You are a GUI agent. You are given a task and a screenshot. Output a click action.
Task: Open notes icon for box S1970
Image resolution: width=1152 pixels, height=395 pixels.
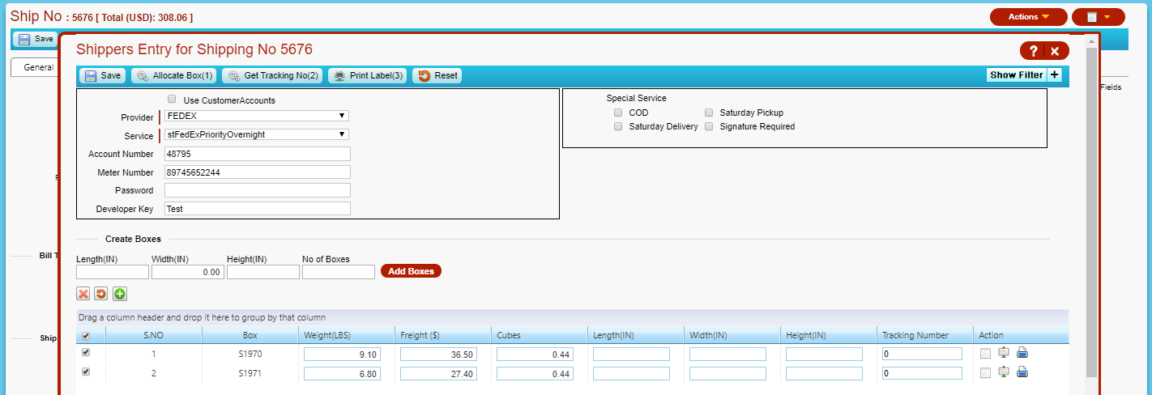[985, 353]
